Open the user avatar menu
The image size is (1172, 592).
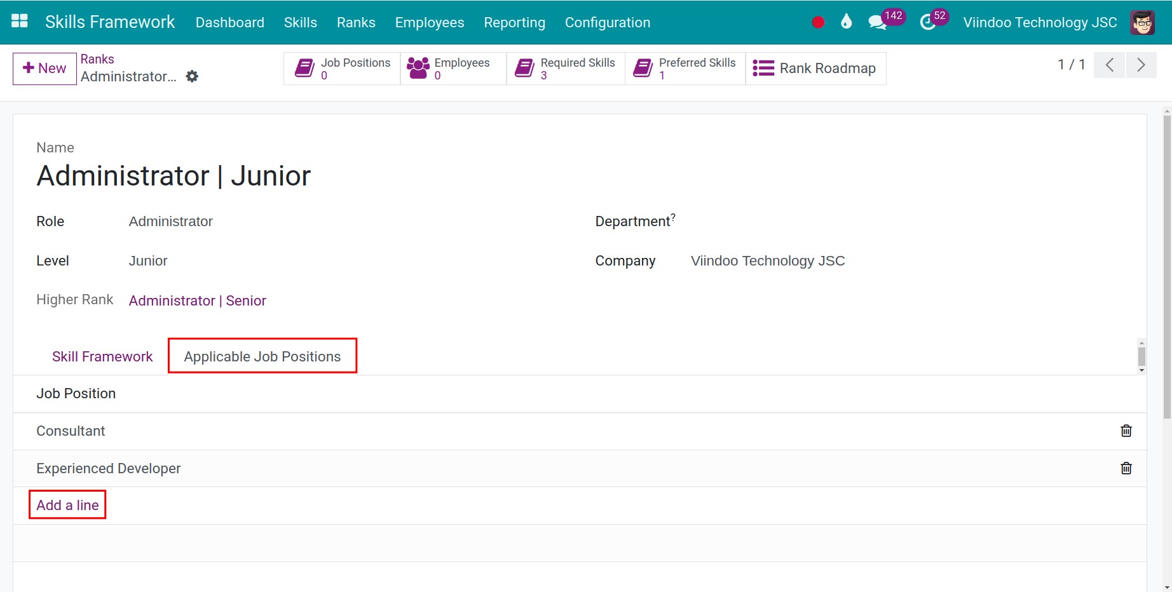(1143, 22)
